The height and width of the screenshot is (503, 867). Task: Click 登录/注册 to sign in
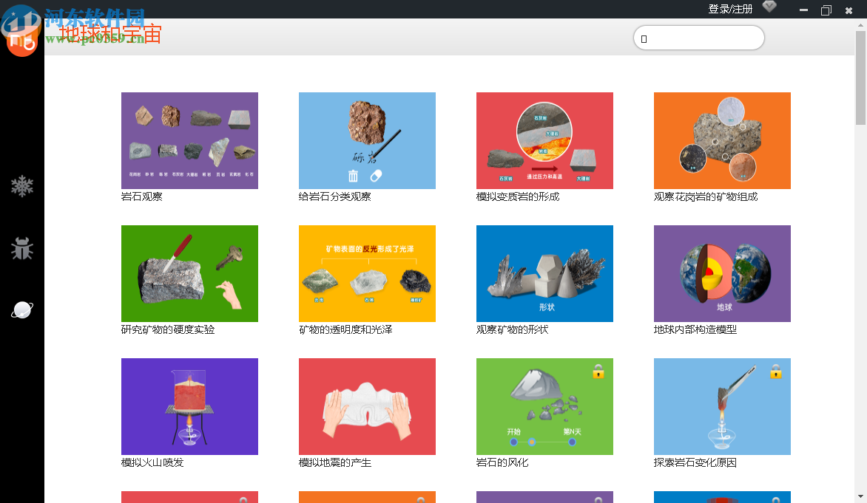coord(729,9)
